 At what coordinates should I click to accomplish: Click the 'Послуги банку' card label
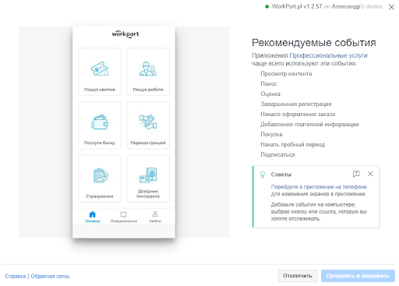coord(100,143)
